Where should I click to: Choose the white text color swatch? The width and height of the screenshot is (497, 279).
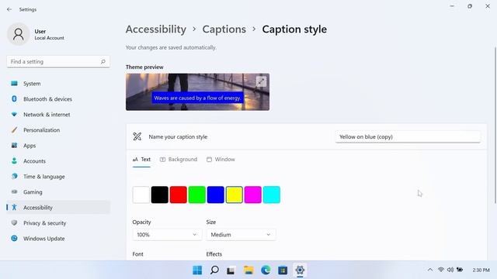click(141, 195)
